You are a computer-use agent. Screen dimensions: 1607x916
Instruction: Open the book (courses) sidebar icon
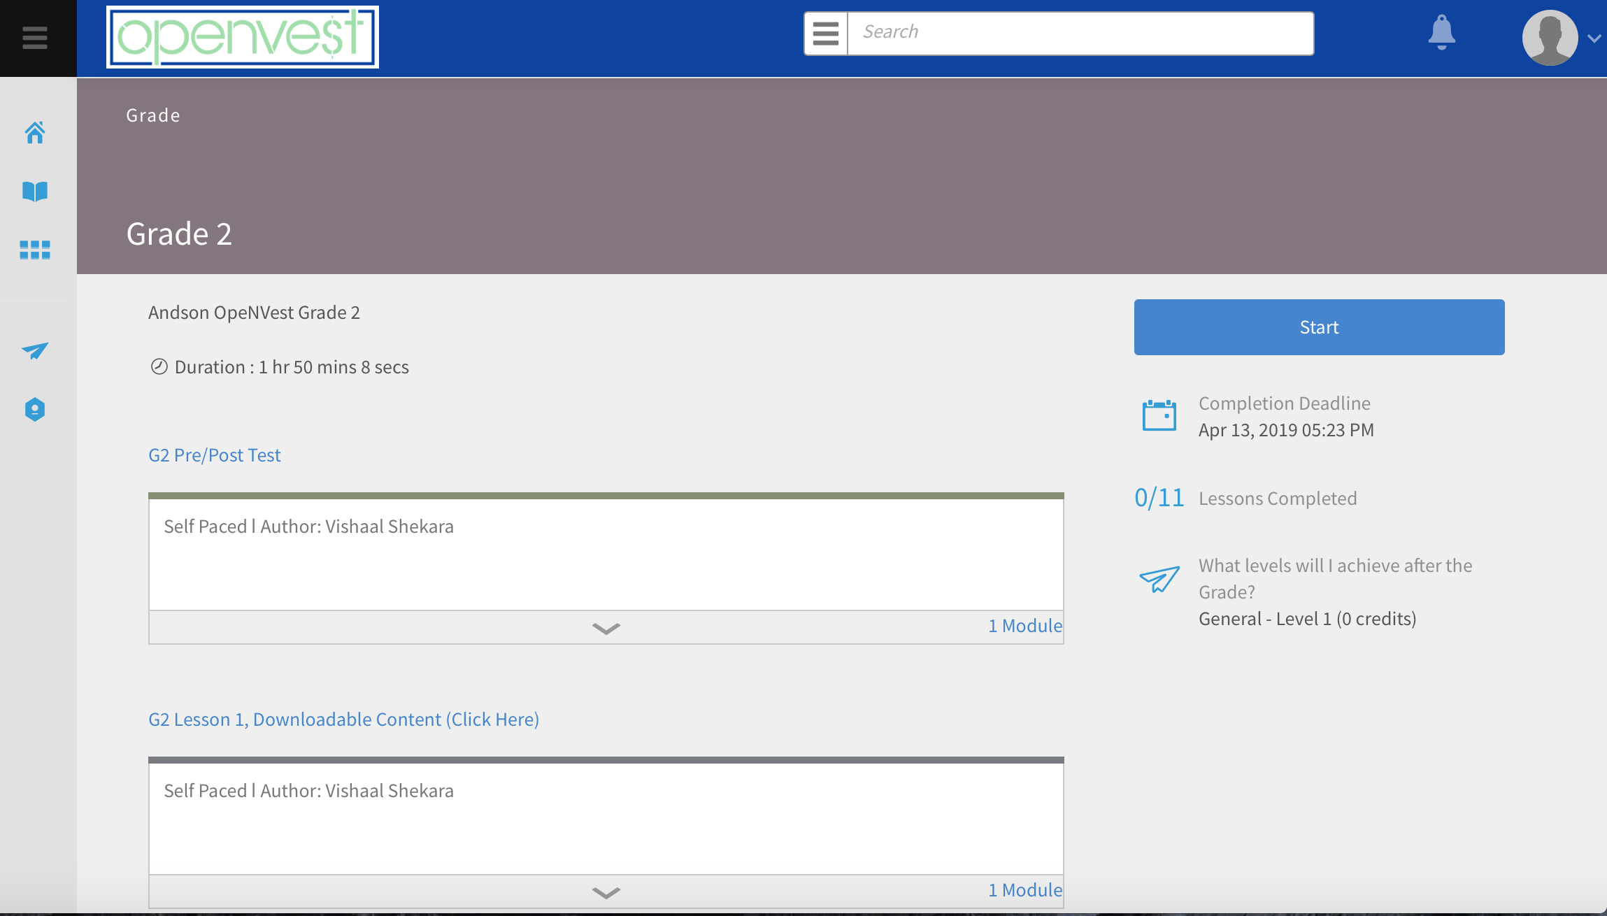(x=35, y=191)
